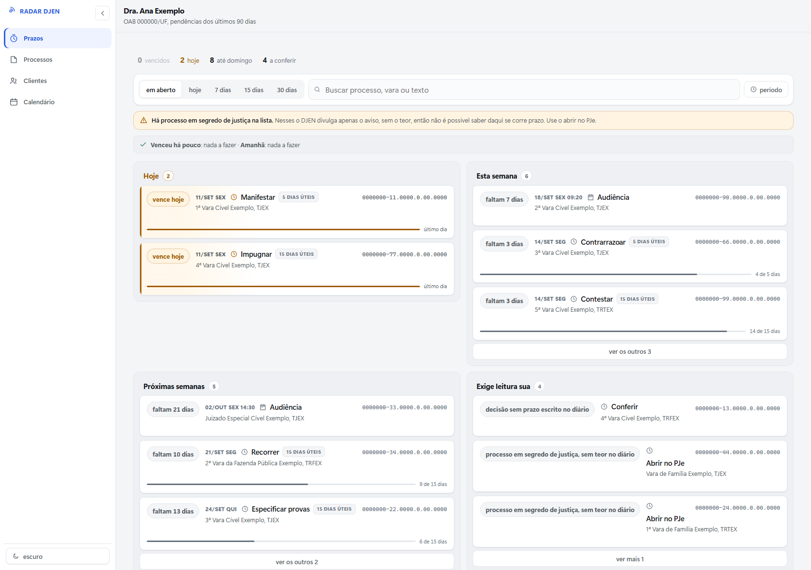This screenshot has height=570, width=811.
Task: Collapse the sidebar with the chevron button
Action: (102, 13)
